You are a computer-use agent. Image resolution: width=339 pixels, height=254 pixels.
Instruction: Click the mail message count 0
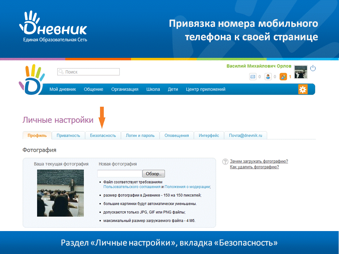coord(260,77)
